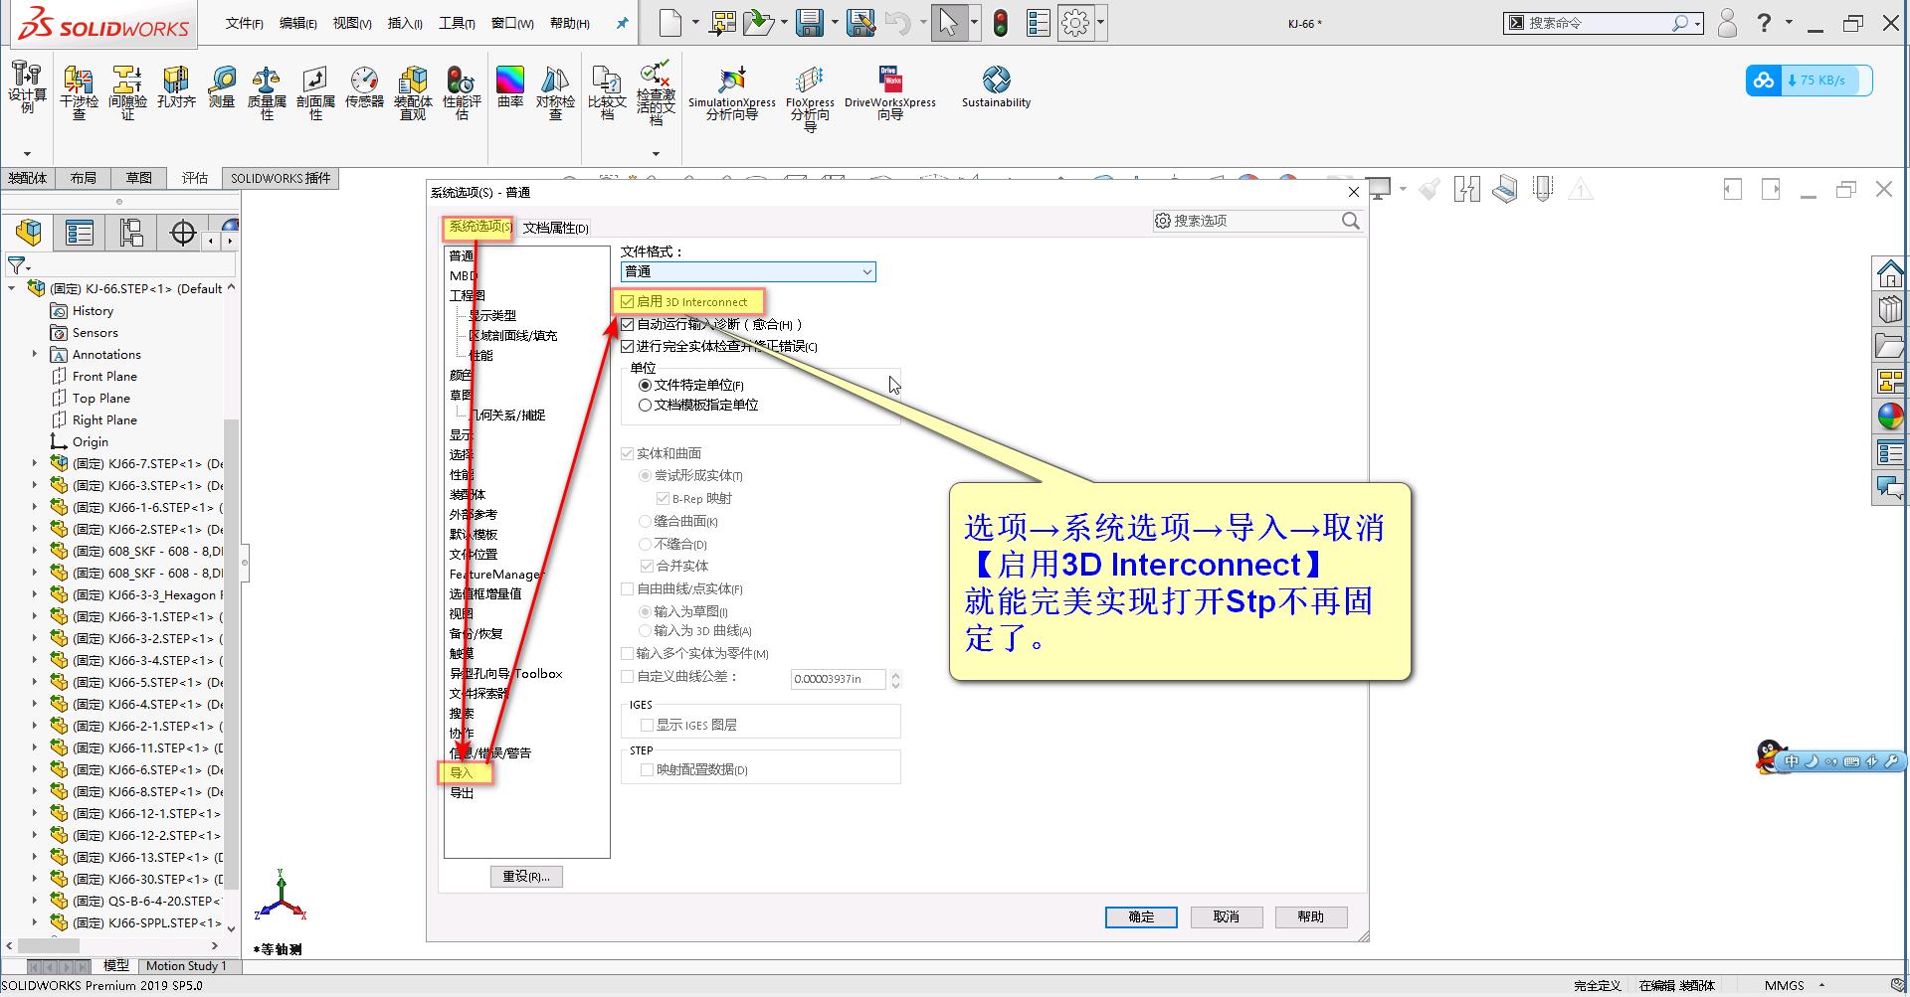The image size is (1910, 997).
Task: Start the FloXpress 分析向导 wizard
Action: (x=809, y=89)
